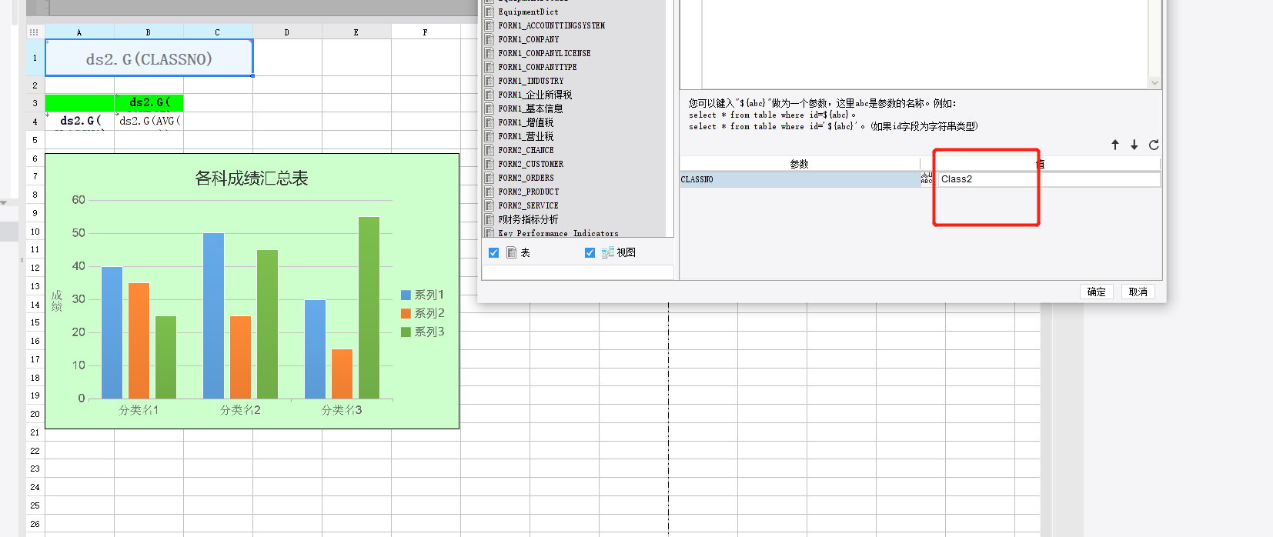Select the FORM2_ORDERS table entry
The width and height of the screenshot is (1273, 537).
click(x=526, y=178)
